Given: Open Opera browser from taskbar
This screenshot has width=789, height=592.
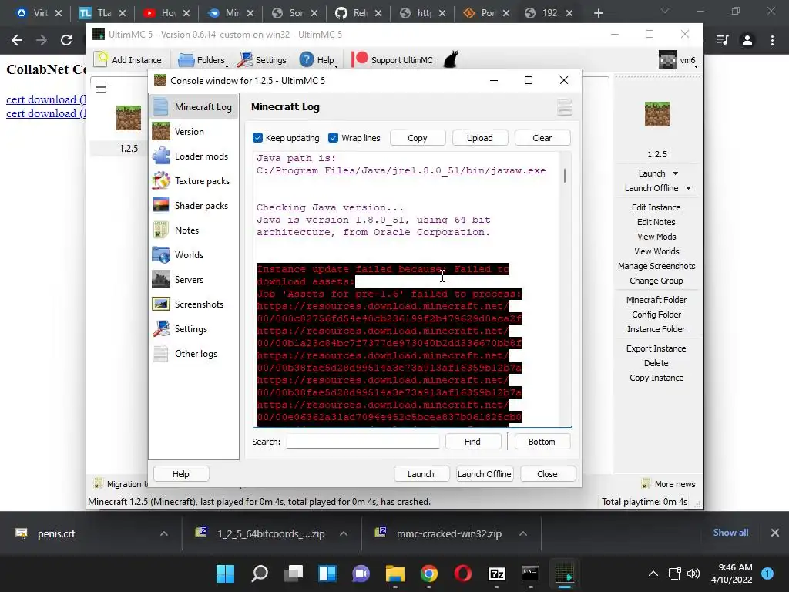Looking at the screenshot, I should click(463, 573).
